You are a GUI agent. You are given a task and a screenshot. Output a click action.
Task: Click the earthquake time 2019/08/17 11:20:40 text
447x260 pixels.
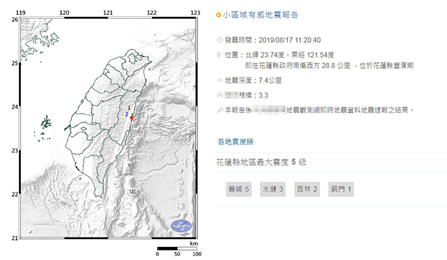(296, 40)
